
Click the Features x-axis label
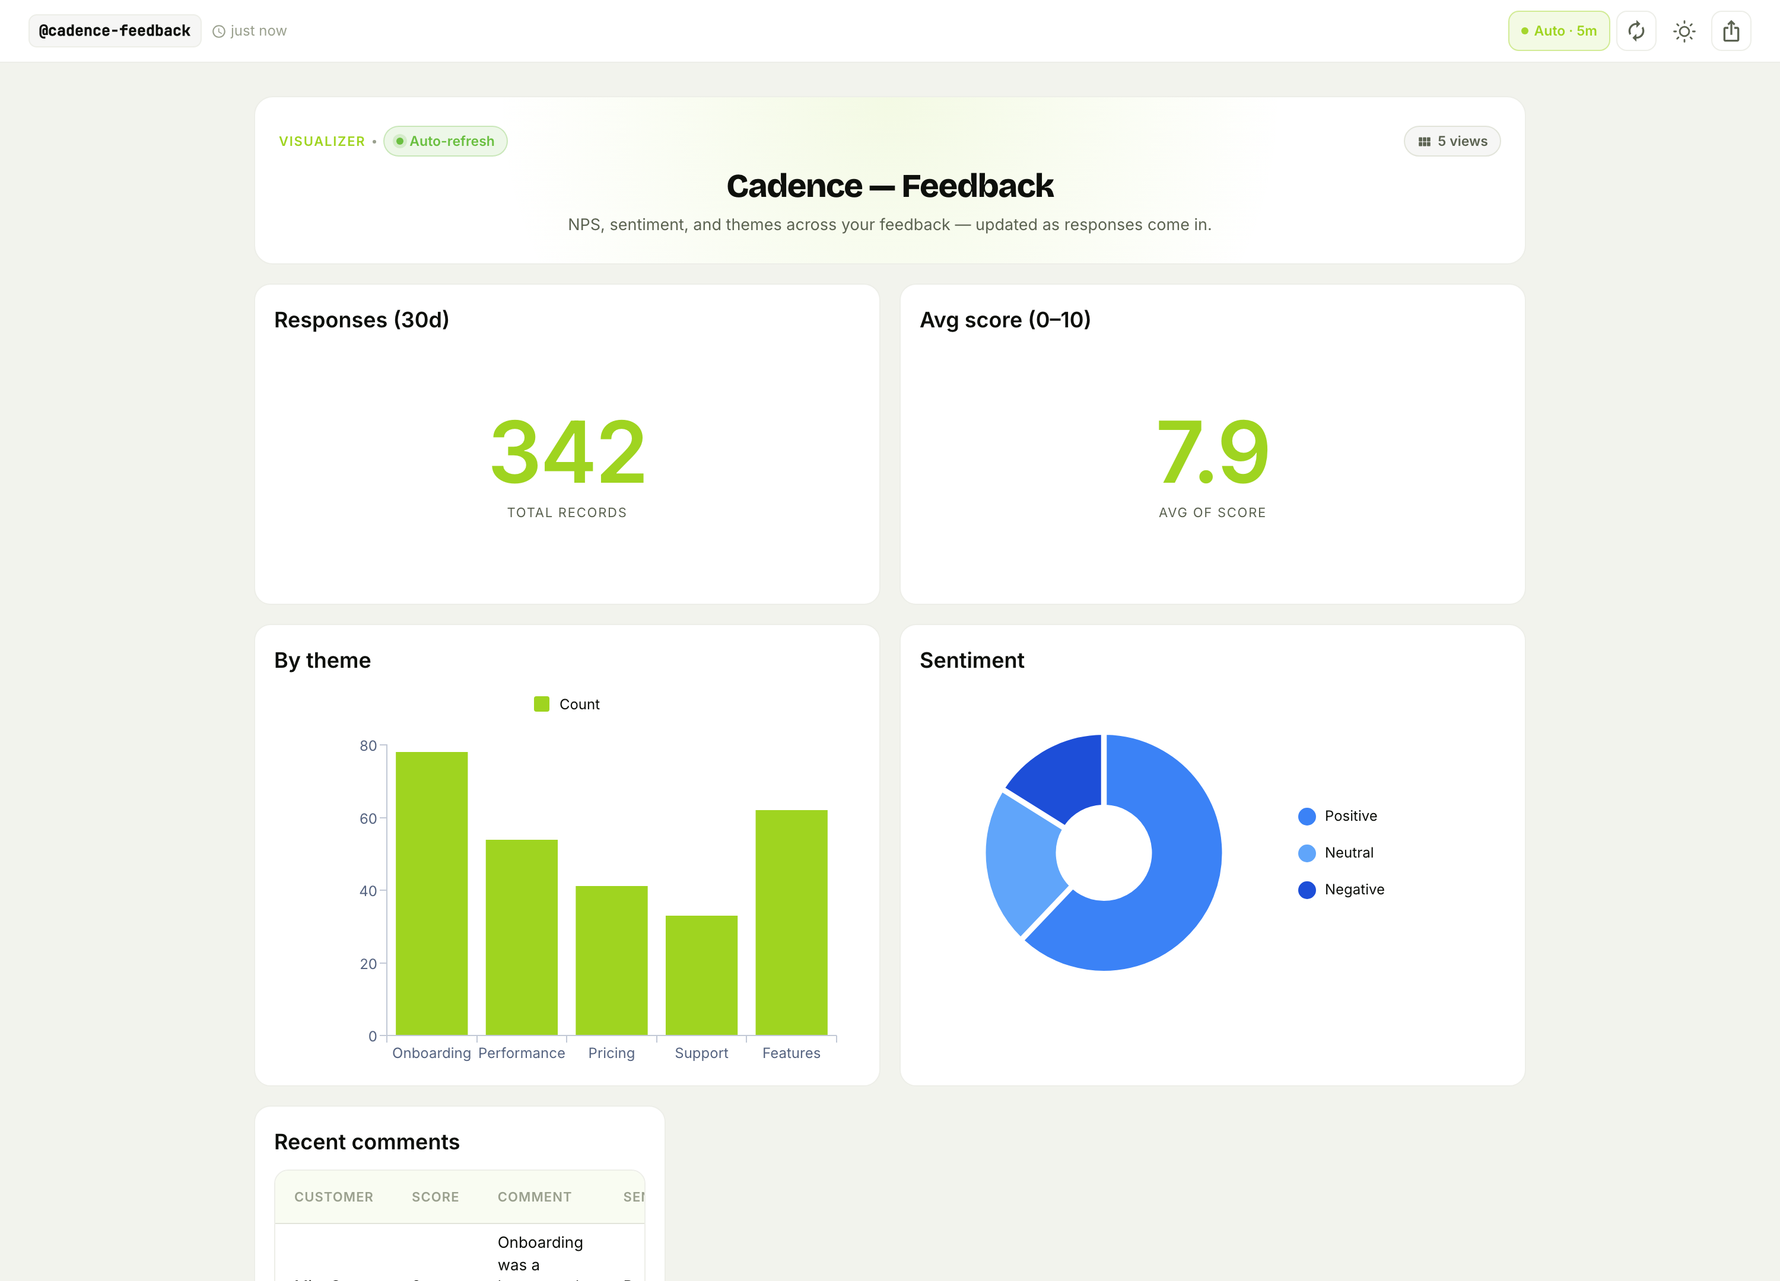[791, 1053]
